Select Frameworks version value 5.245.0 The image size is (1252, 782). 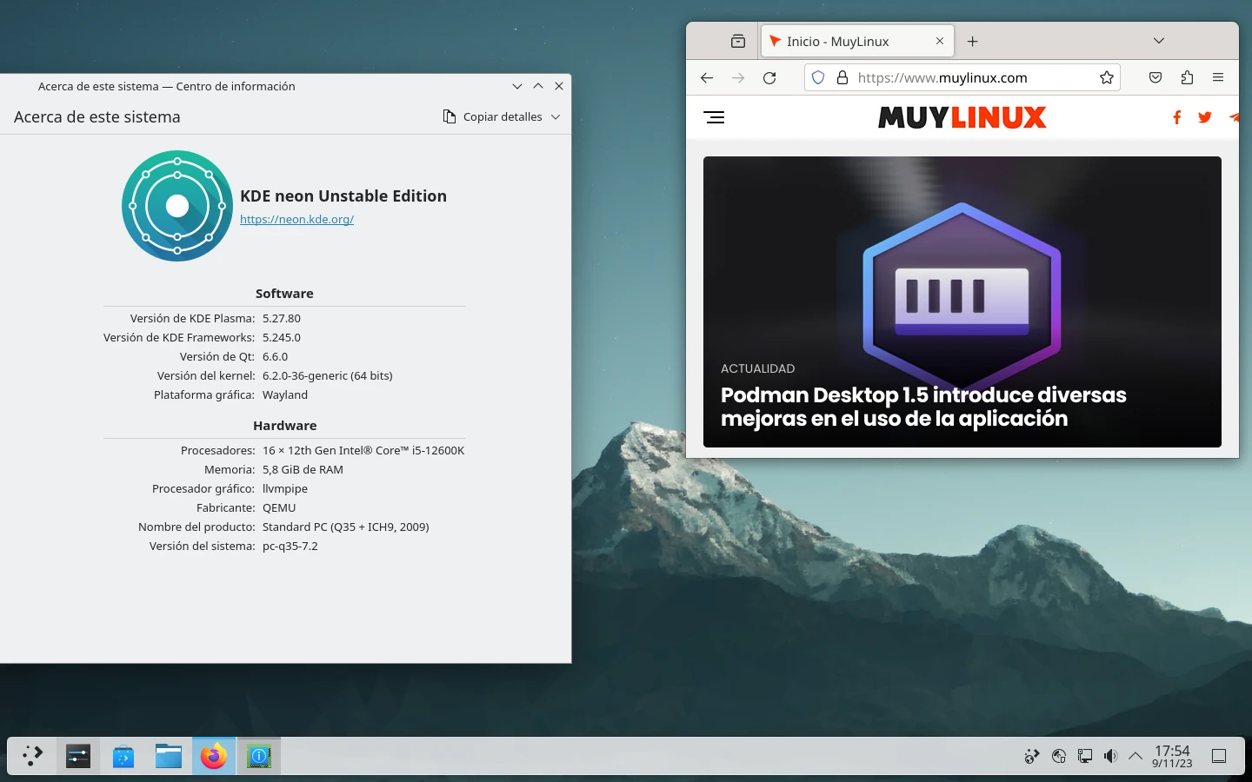click(282, 337)
